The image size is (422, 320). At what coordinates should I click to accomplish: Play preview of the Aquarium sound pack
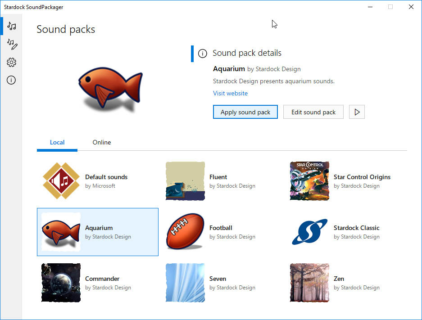click(x=357, y=112)
